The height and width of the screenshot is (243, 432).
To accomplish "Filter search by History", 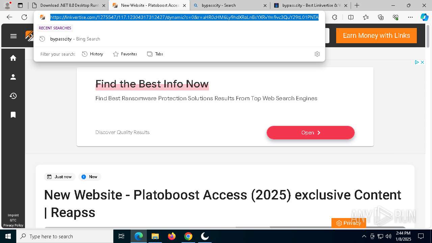I will click(x=92, y=54).
